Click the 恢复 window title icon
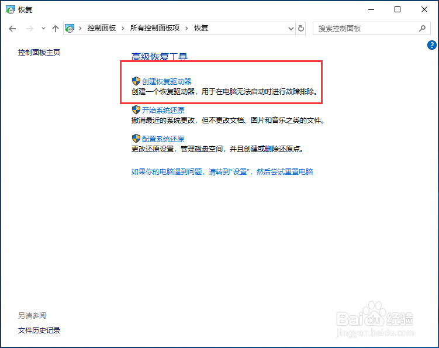 click(x=11, y=10)
